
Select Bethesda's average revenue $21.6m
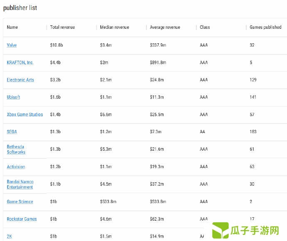tap(157, 149)
